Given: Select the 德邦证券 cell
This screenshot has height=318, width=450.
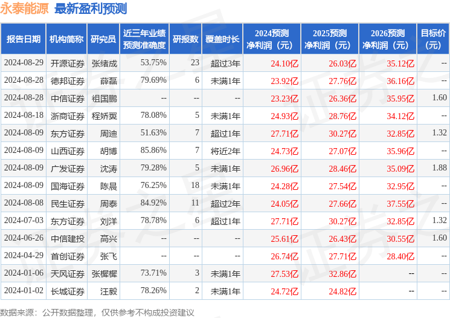Looking at the screenshot, I should tap(68, 81).
